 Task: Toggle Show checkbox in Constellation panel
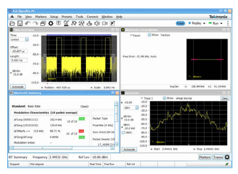149,35
